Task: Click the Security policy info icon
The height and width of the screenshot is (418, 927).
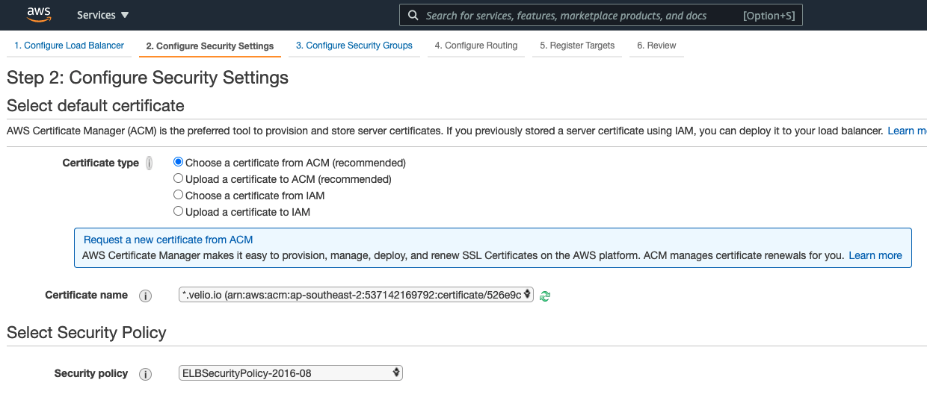Action: (146, 374)
